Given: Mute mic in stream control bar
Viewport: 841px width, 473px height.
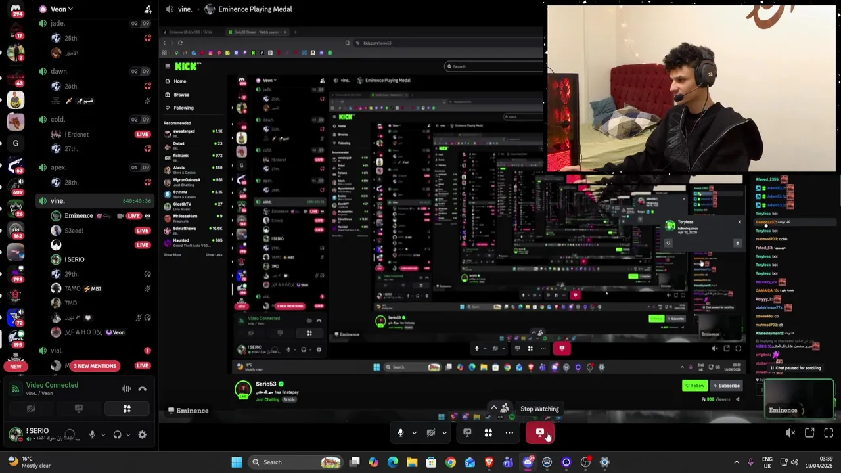Looking at the screenshot, I should point(401,433).
